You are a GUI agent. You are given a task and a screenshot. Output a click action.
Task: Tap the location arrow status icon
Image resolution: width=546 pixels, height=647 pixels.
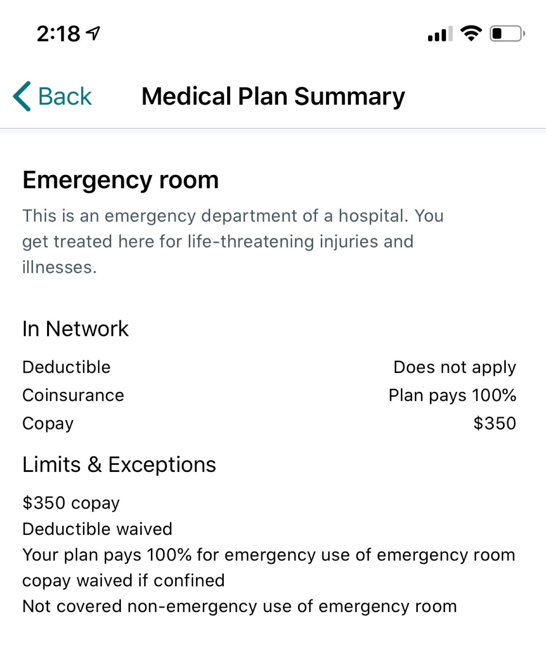[x=93, y=33]
